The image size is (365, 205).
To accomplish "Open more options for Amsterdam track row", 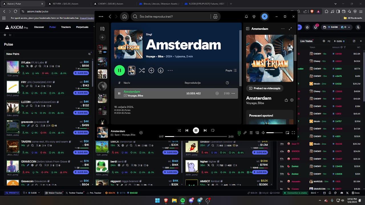I will [233, 93].
